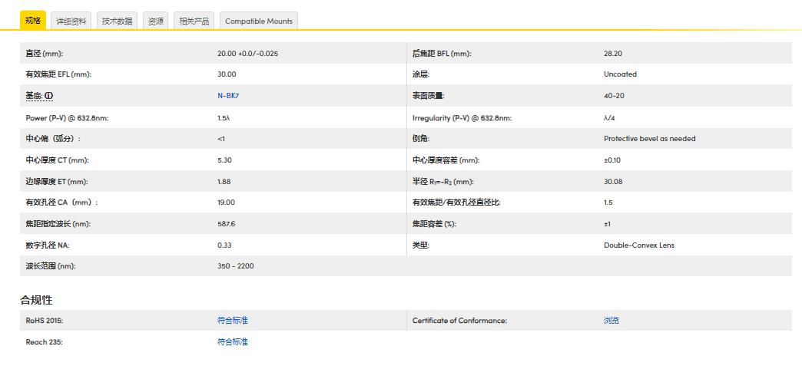802x369 pixels.
Task: Click the EFL value 30.00
Action: pos(227,74)
